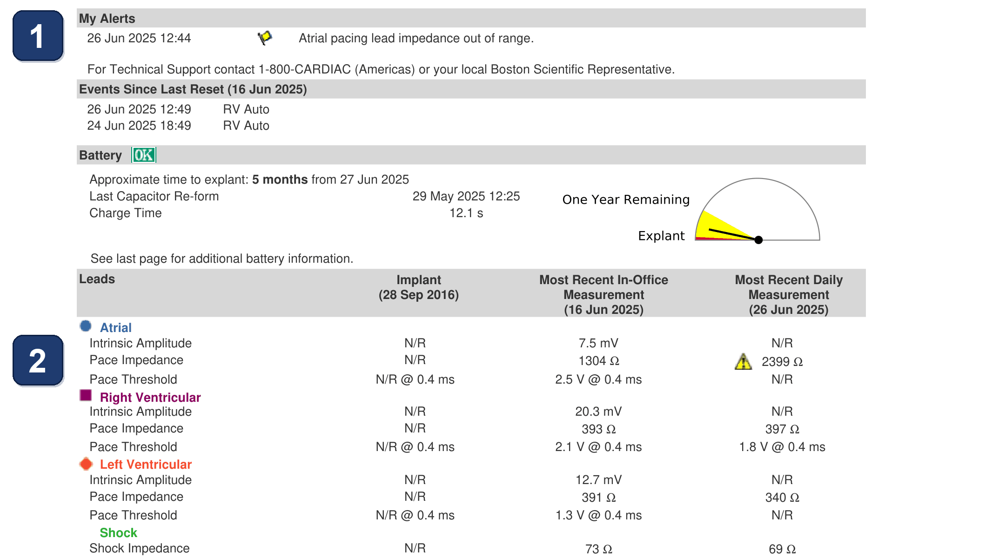Click the battery gauge needle dial
This screenshot has height=558, width=992.
pyautogui.click(x=757, y=210)
